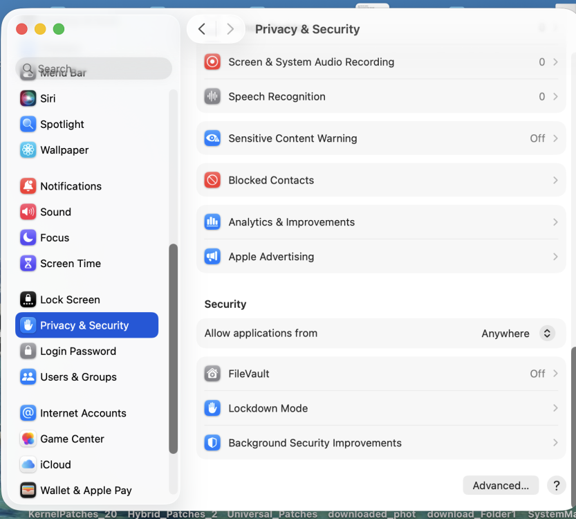Click inside the Search field
The image size is (576, 519).
point(93,69)
